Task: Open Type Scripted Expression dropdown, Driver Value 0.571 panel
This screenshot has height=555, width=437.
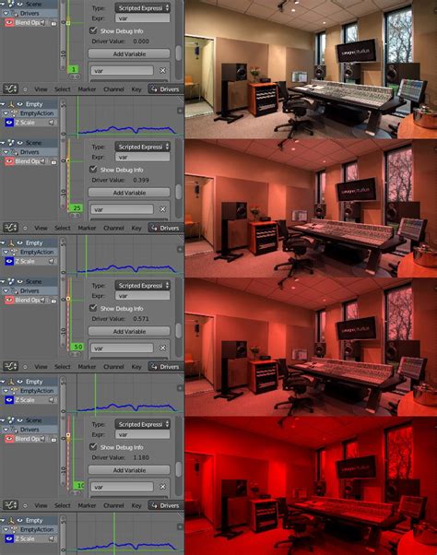Action: [142, 285]
